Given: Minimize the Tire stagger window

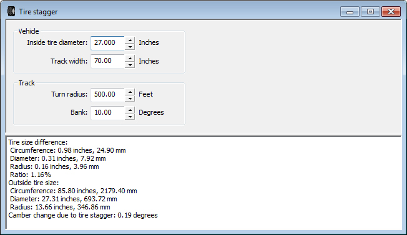Looking at the screenshot, I should (x=350, y=12).
